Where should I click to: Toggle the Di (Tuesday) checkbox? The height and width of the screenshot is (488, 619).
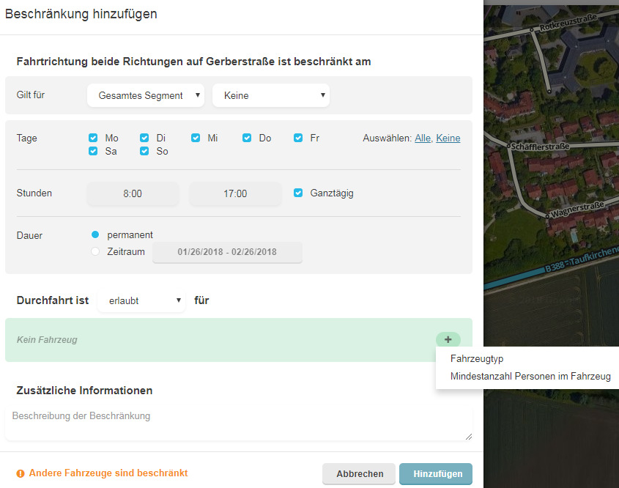(144, 138)
